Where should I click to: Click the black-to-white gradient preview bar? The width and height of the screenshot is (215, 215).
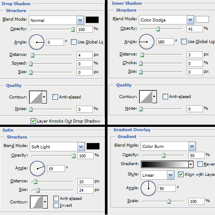(x=165, y=164)
